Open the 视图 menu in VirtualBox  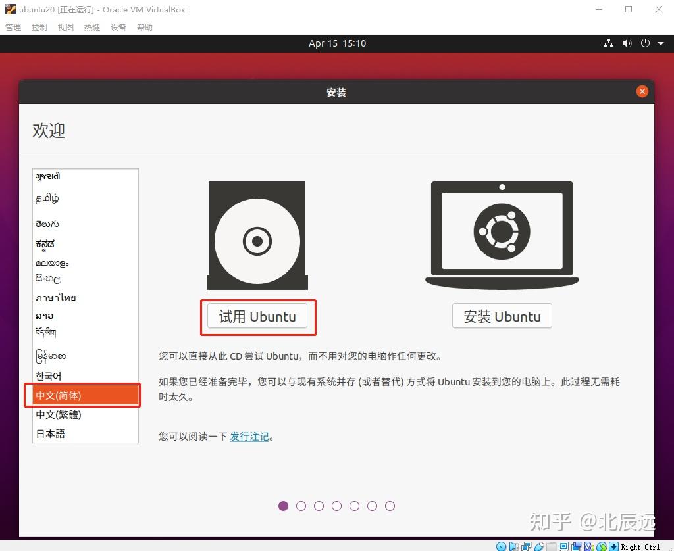coord(65,27)
